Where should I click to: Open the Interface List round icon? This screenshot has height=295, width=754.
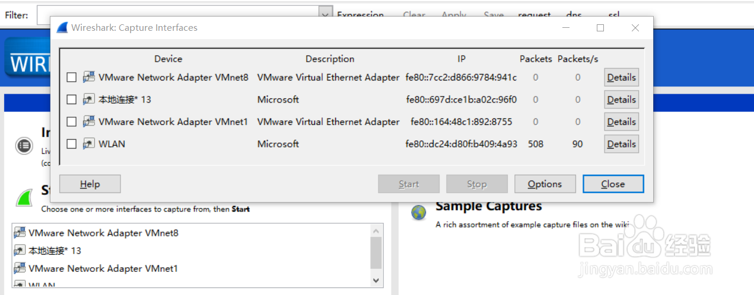click(24, 145)
